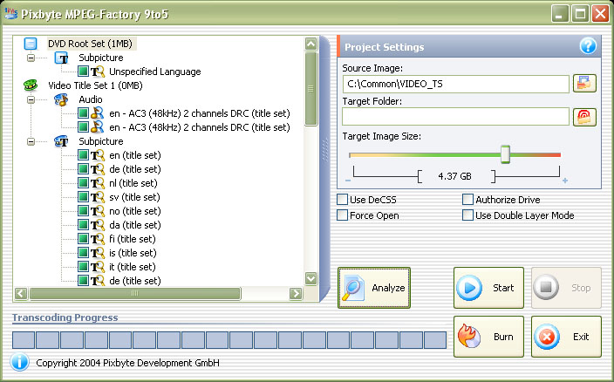Screen dimensions: 614x382
Task: Collapse Subpicture node under DVD Root Set
Action: point(31,58)
